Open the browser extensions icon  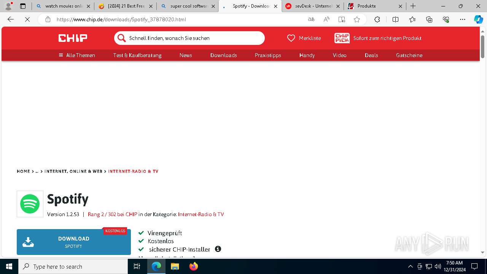click(377, 19)
